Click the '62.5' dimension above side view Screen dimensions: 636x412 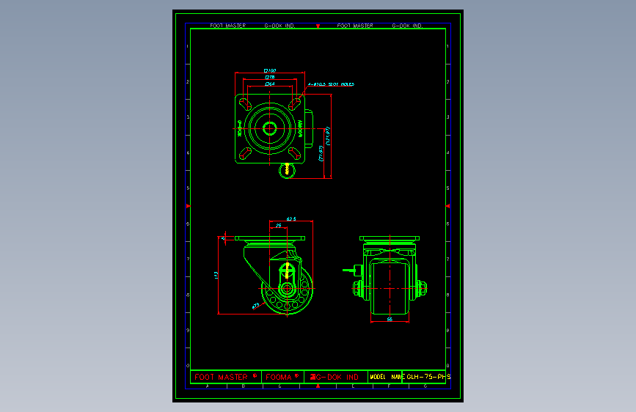coord(291,219)
